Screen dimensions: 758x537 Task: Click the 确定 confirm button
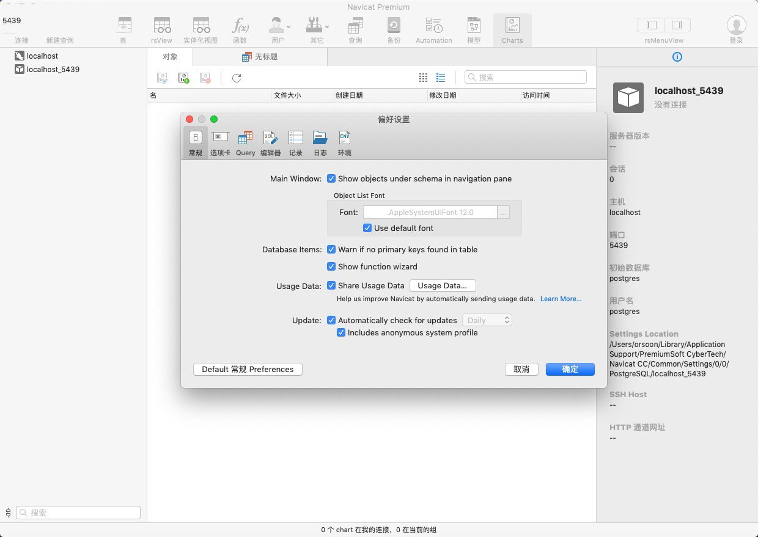[x=570, y=369]
